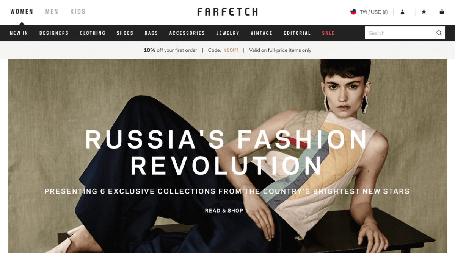This screenshot has width=455, height=253.
Task: Open the Jewelry menu
Action: click(228, 33)
